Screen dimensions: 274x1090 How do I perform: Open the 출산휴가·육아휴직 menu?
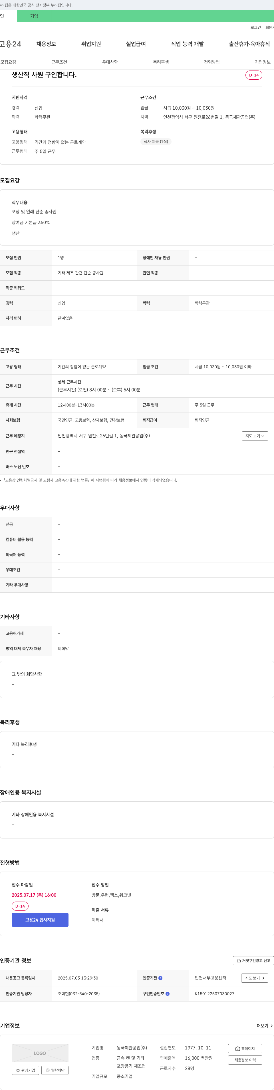249,44
